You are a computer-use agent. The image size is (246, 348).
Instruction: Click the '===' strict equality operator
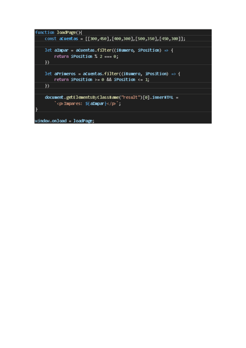tap(108, 57)
